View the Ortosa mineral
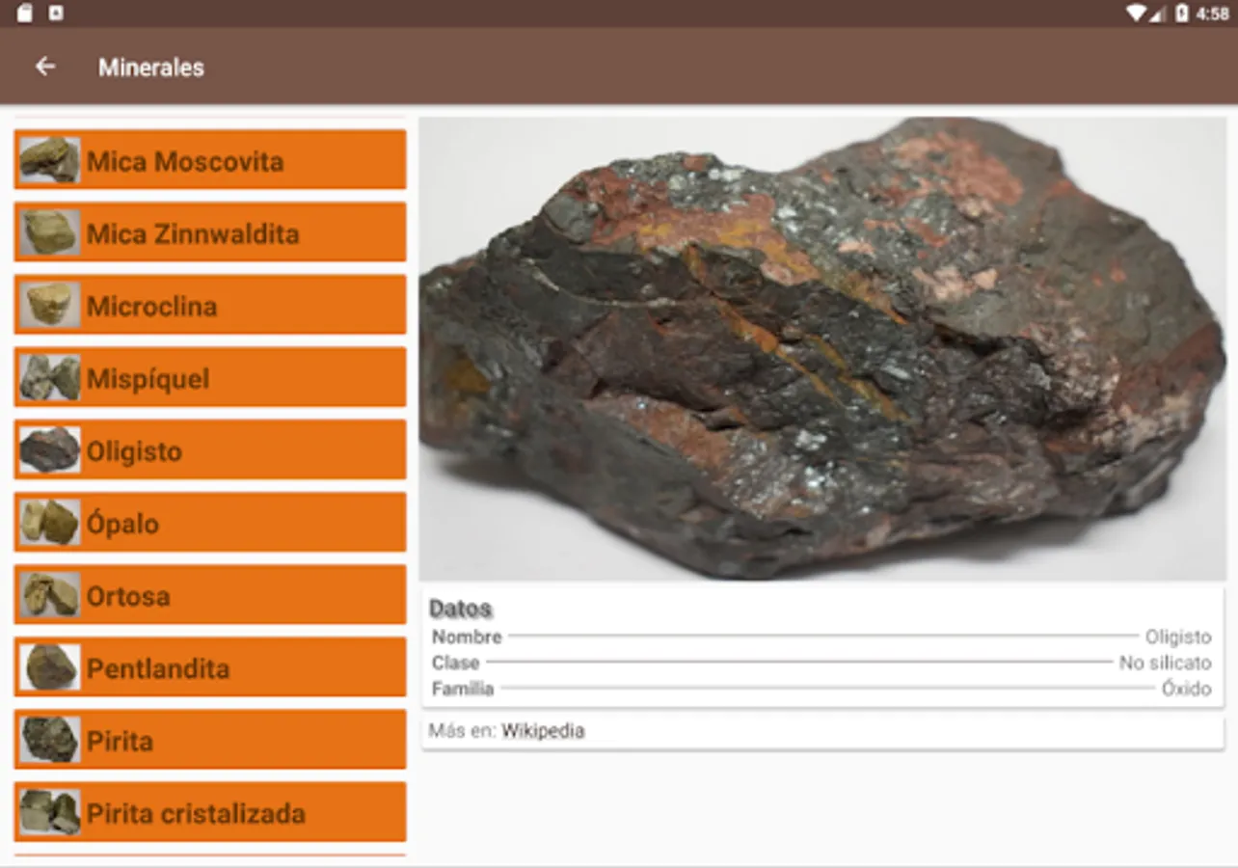This screenshot has height=868, width=1238. [x=210, y=594]
